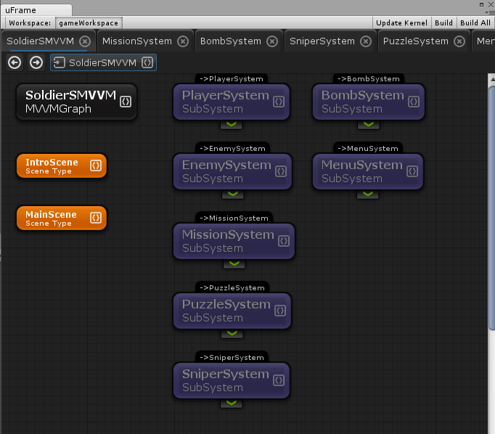Expand the PlayerSystem node chevron
The image size is (495, 434).
(x=232, y=124)
